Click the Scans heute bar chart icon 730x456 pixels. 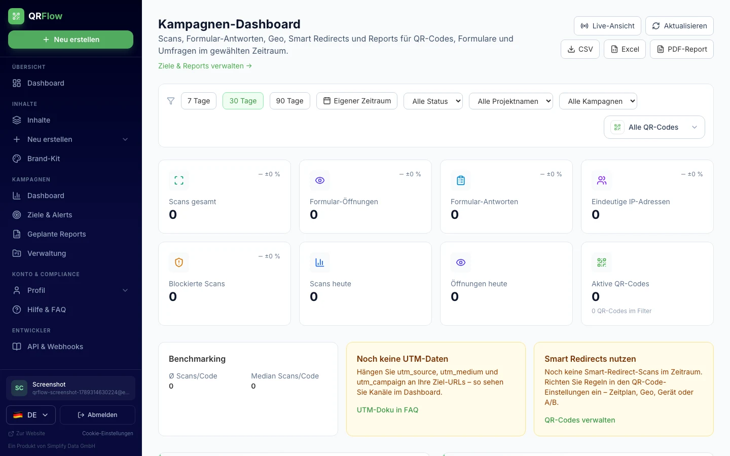pos(320,262)
